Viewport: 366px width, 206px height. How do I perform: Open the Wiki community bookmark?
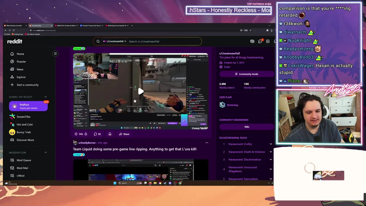[x=246, y=127]
